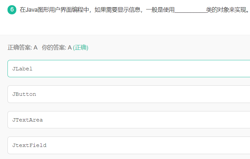The height and width of the screenshot is (159, 250).
Task: Click the JtextField text label
Action: (x=29, y=145)
